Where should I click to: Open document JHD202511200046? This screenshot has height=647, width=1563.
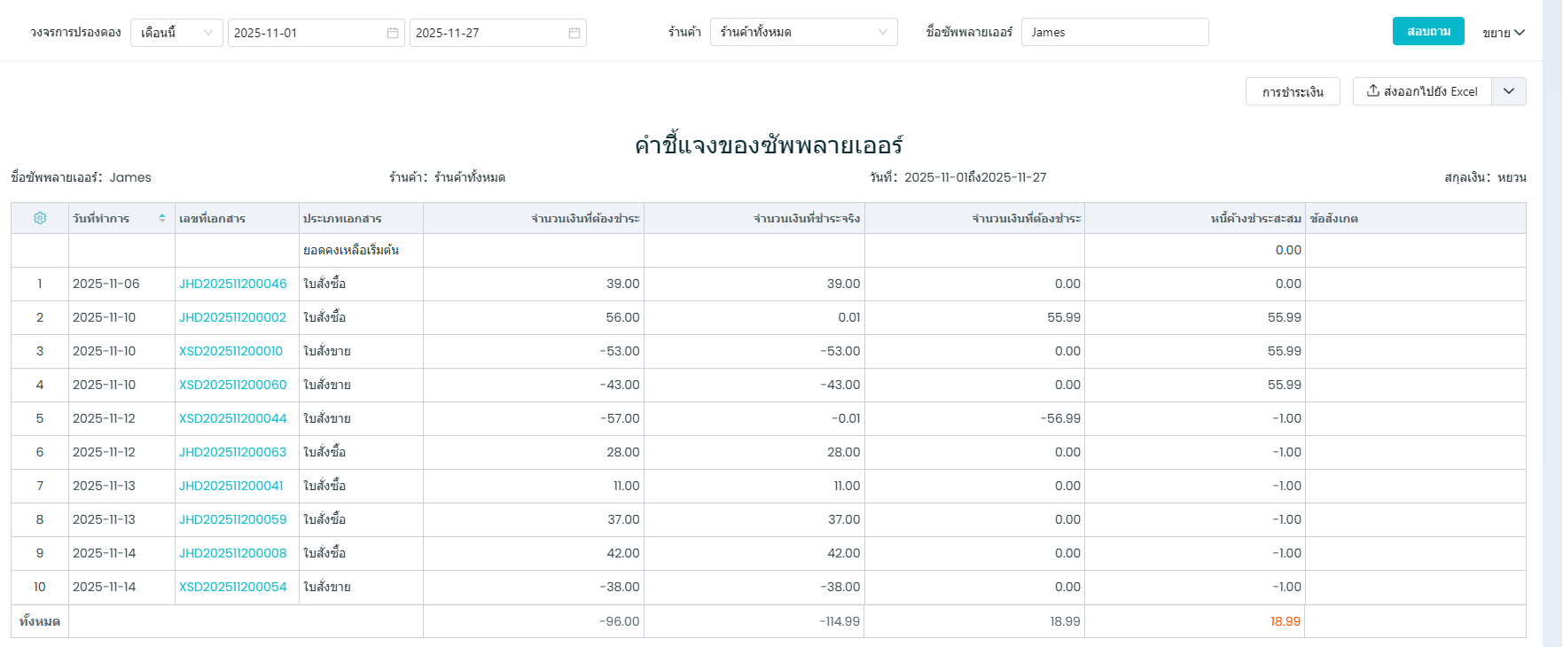[233, 284]
